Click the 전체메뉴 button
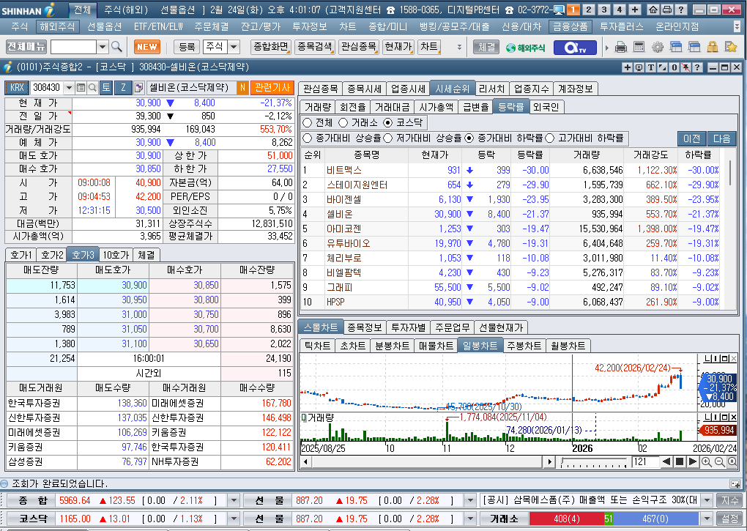Viewport: 747px width, 531px height. click(26, 47)
